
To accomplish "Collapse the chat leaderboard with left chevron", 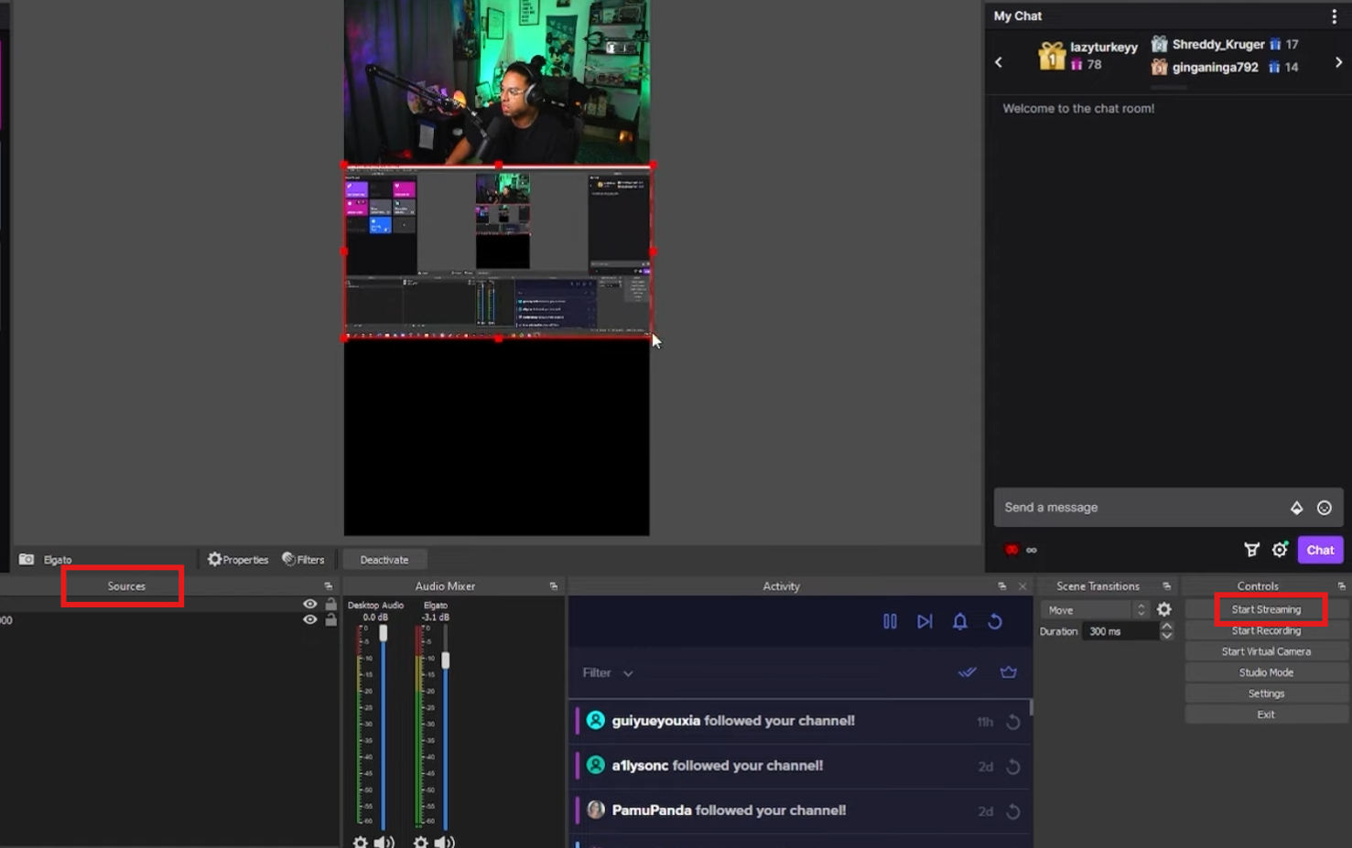I will tap(999, 61).
